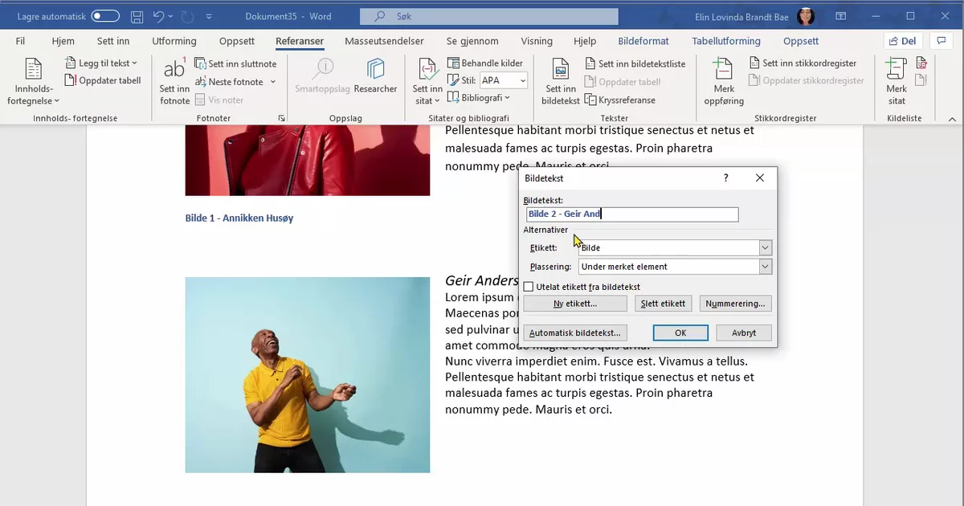The width and height of the screenshot is (964, 506).
Task: Click Oppdater tabell in the Innholdsfortegnelse group
Action: tap(103, 80)
